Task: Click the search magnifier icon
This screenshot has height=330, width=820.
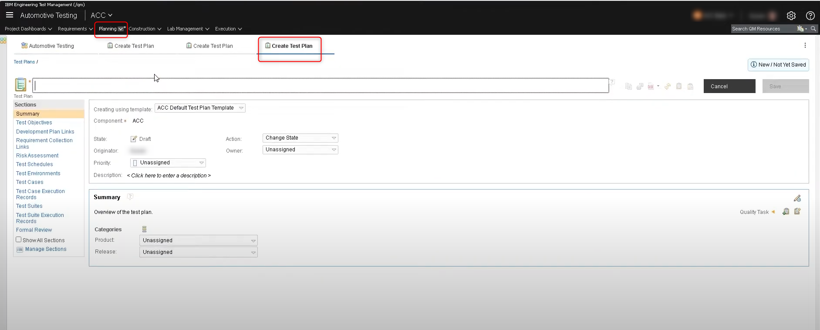Action: 813,29
